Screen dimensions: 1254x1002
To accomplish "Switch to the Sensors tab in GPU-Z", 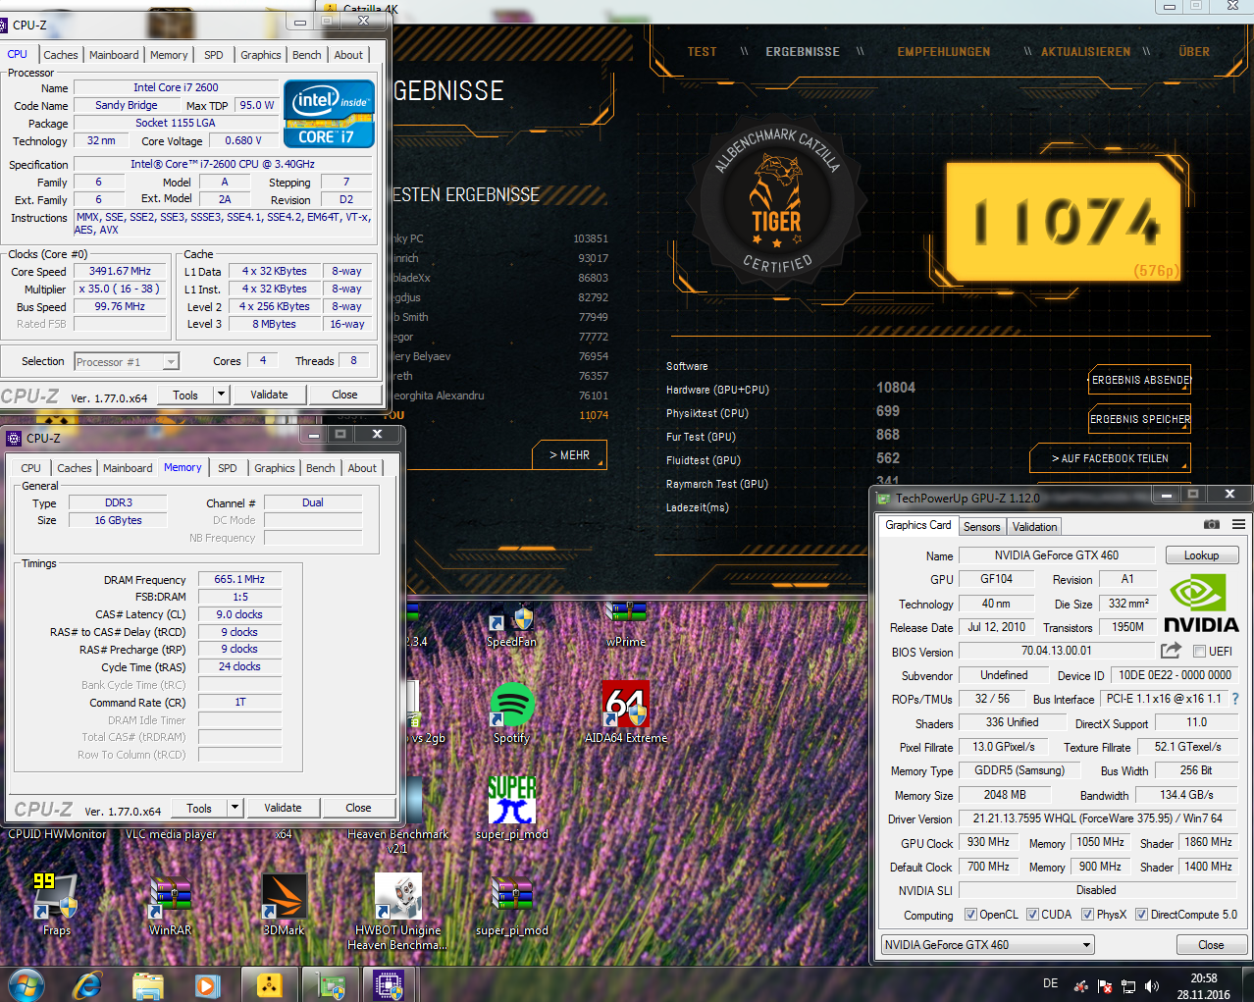I will pyautogui.click(x=981, y=527).
